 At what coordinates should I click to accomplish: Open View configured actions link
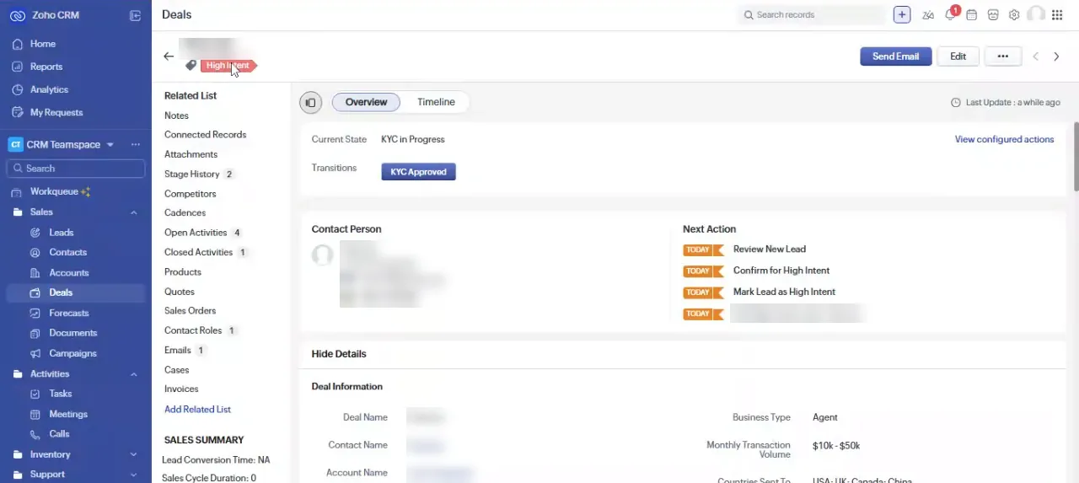(1004, 139)
